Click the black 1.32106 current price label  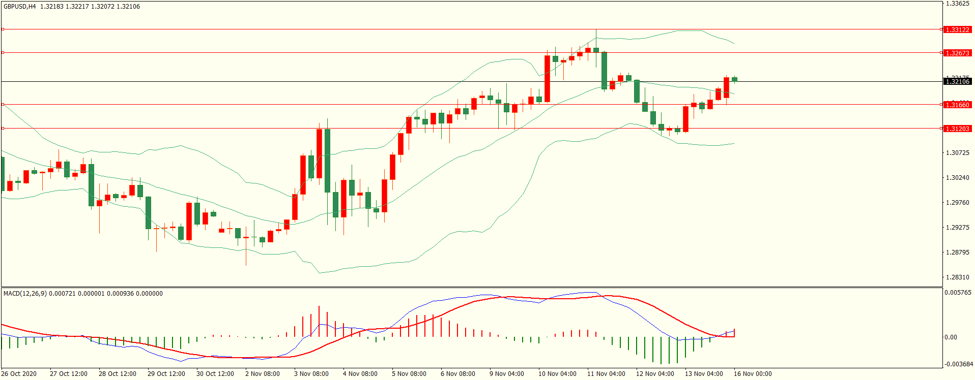click(957, 82)
